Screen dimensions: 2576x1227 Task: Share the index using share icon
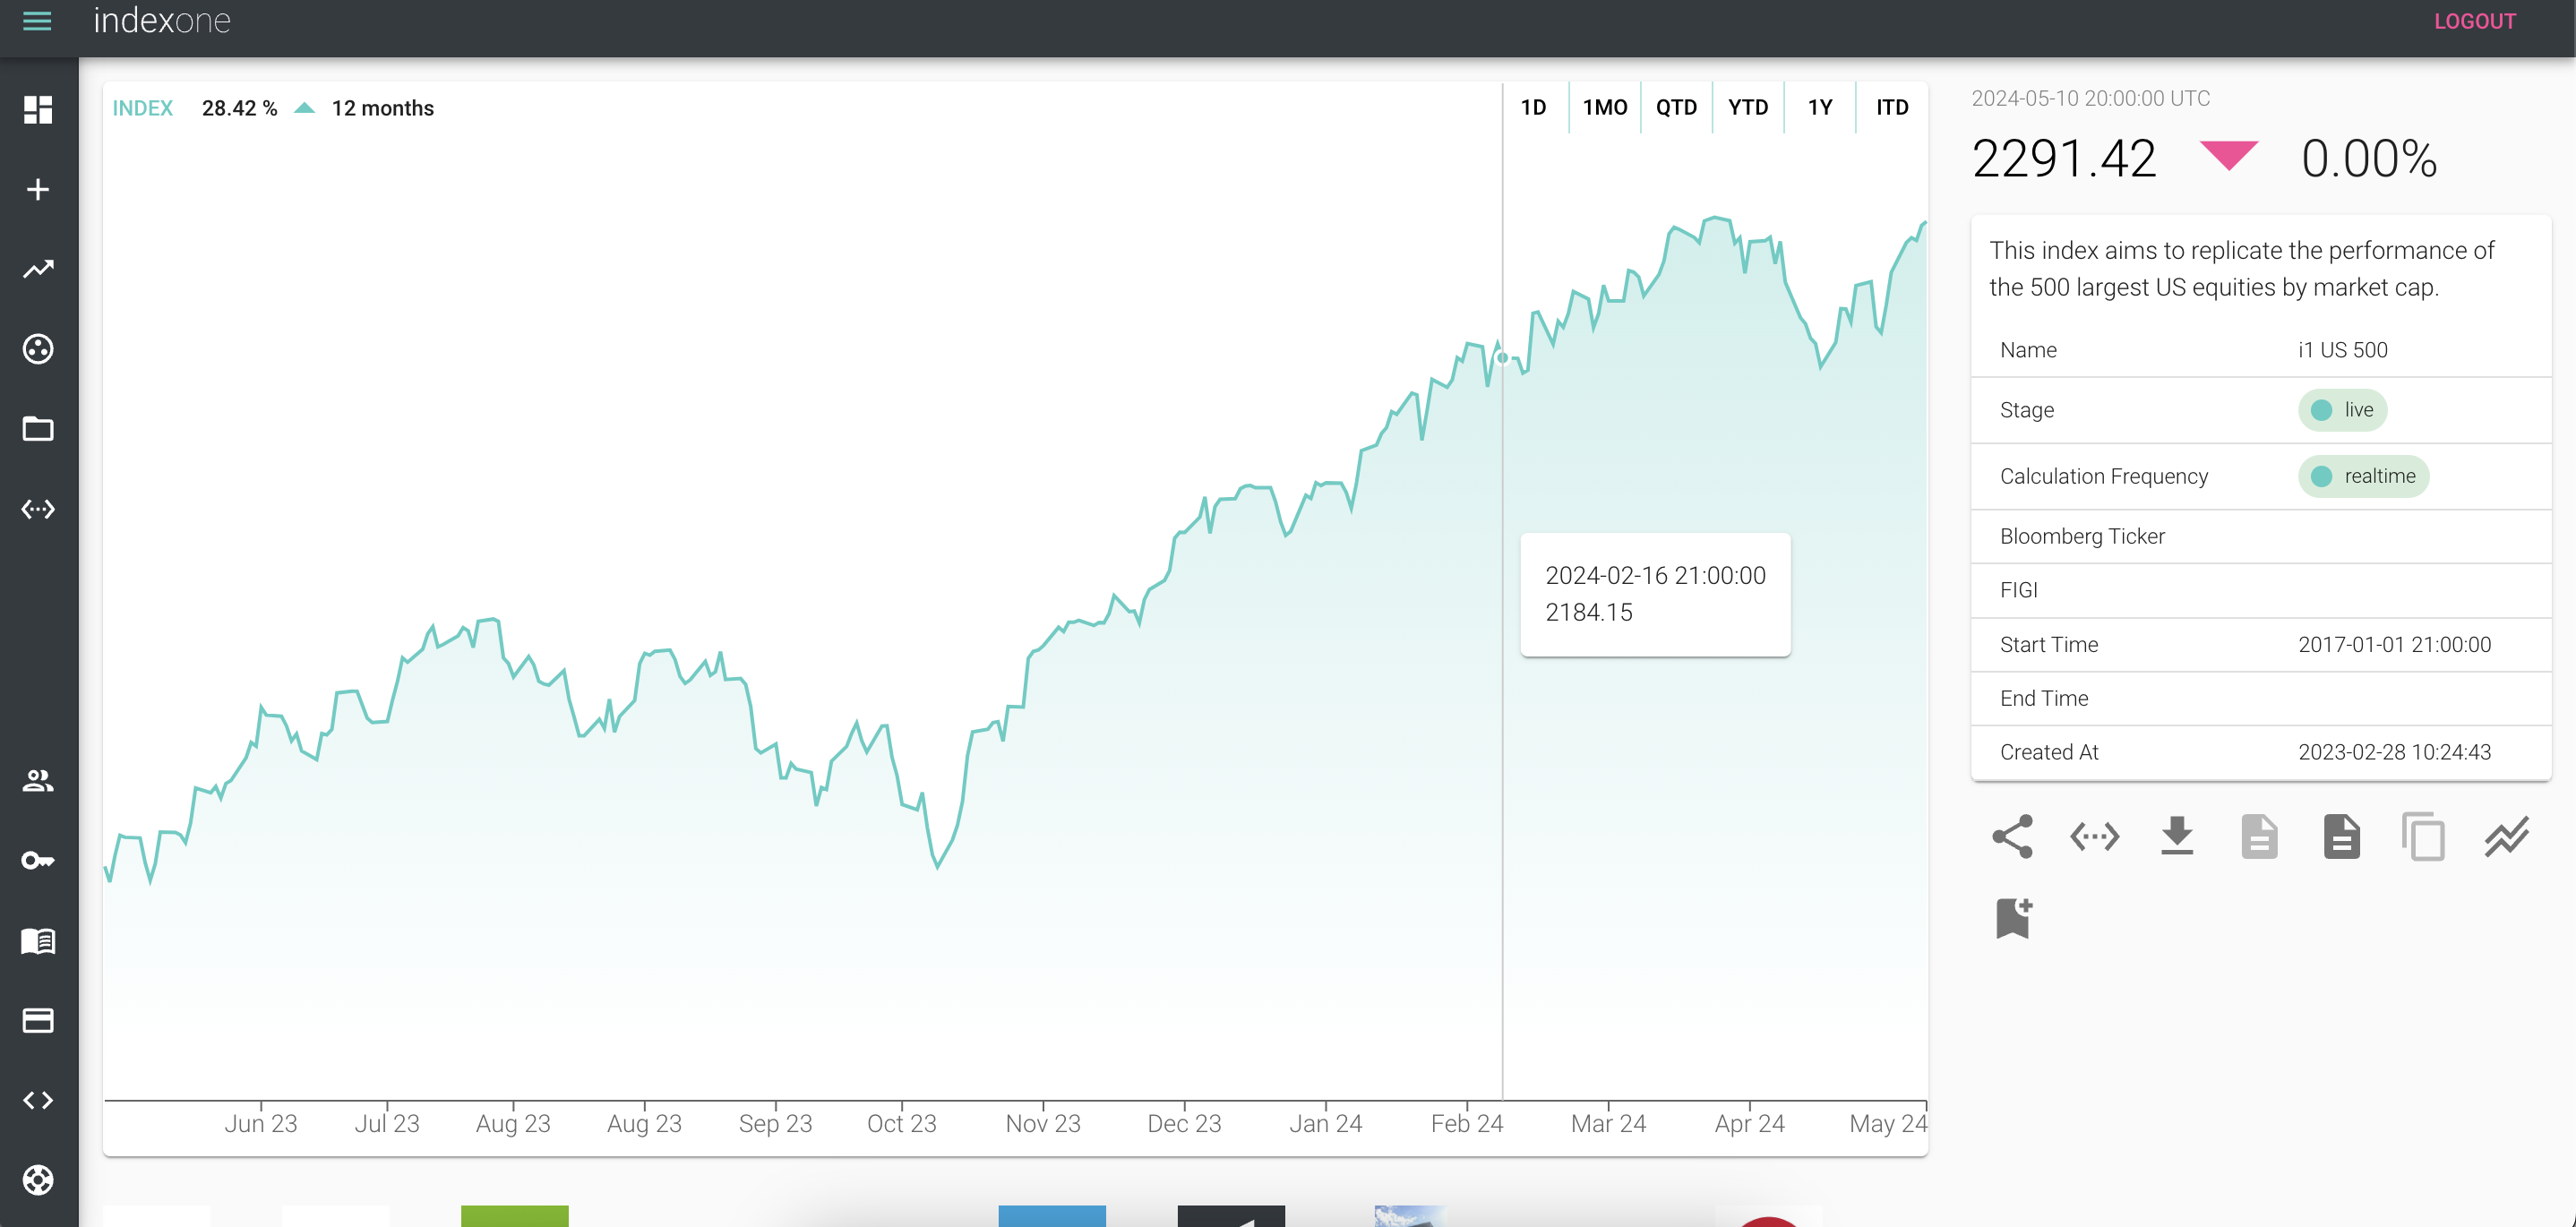coord(2012,836)
